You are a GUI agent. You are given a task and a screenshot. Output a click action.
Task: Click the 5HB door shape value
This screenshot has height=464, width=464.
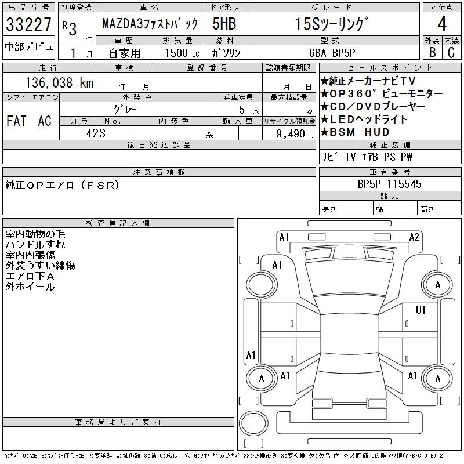point(224,24)
